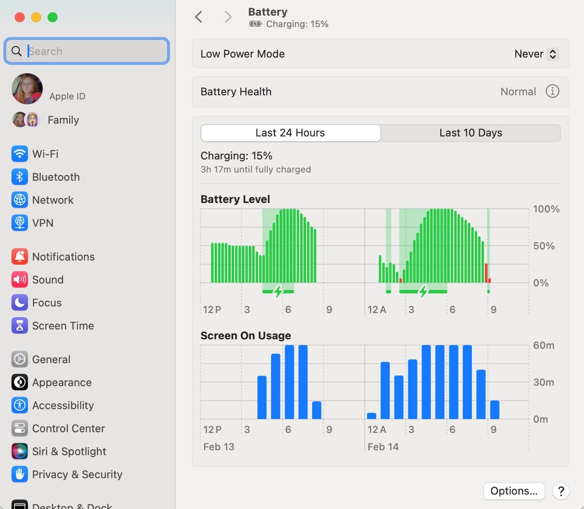The height and width of the screenshot is (509, 584).
Task: Go forward with the right chevron
Action: tap(228, 17)
